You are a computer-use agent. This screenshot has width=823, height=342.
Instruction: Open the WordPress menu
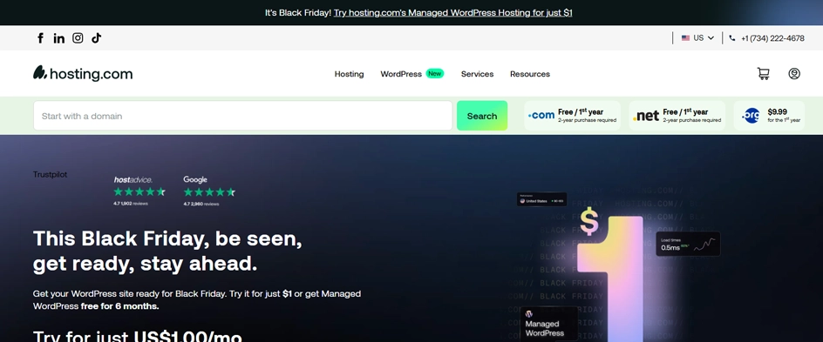(x=401, y=74)
